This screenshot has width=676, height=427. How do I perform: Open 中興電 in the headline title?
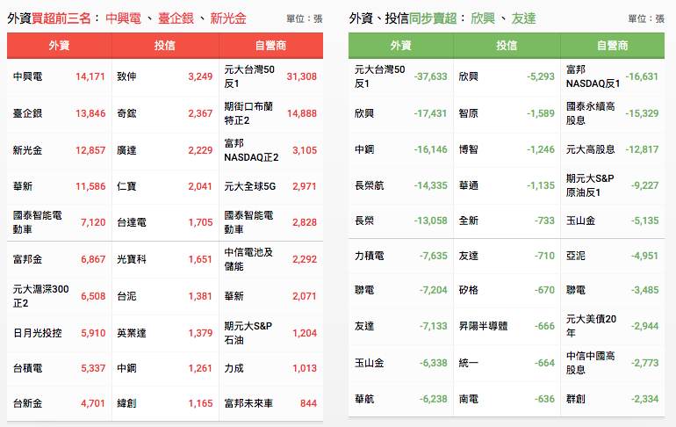123,18
